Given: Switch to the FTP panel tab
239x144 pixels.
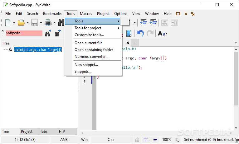Looking at the screenshot, I should coord(67,131).
